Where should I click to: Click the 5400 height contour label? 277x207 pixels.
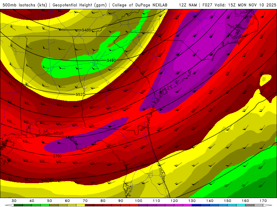coord(86,30)
